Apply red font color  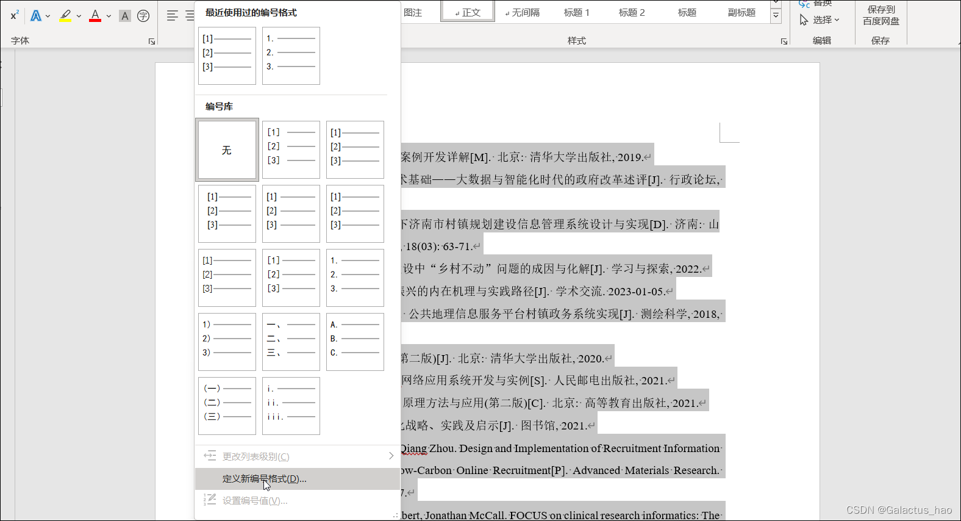95,16
